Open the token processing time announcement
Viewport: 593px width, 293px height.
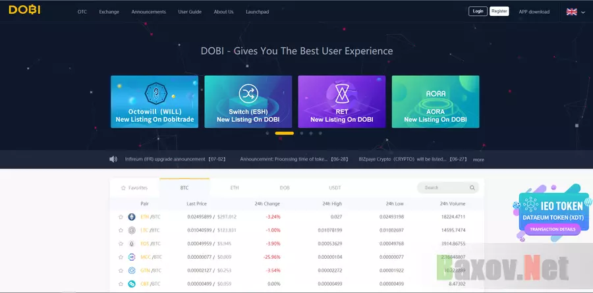point(295,159)
